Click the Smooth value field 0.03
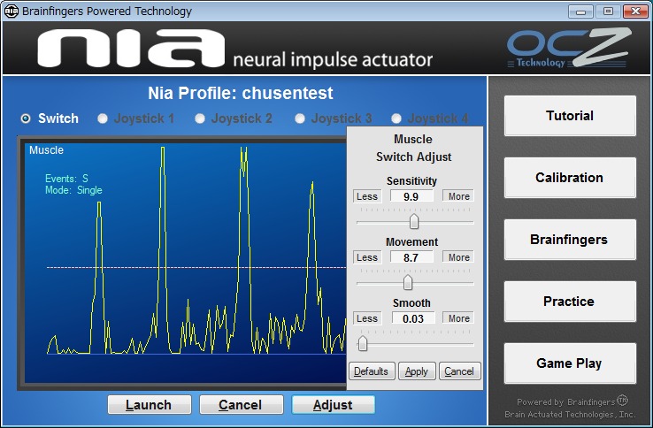Viewport: 653px width, 428px height. tap(412, 318)
